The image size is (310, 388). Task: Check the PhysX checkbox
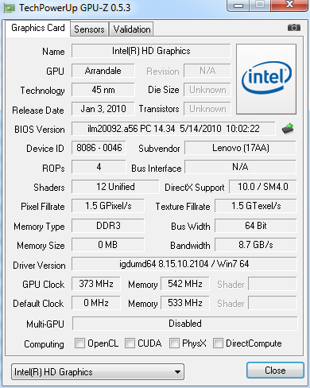[x=174, y=343]
